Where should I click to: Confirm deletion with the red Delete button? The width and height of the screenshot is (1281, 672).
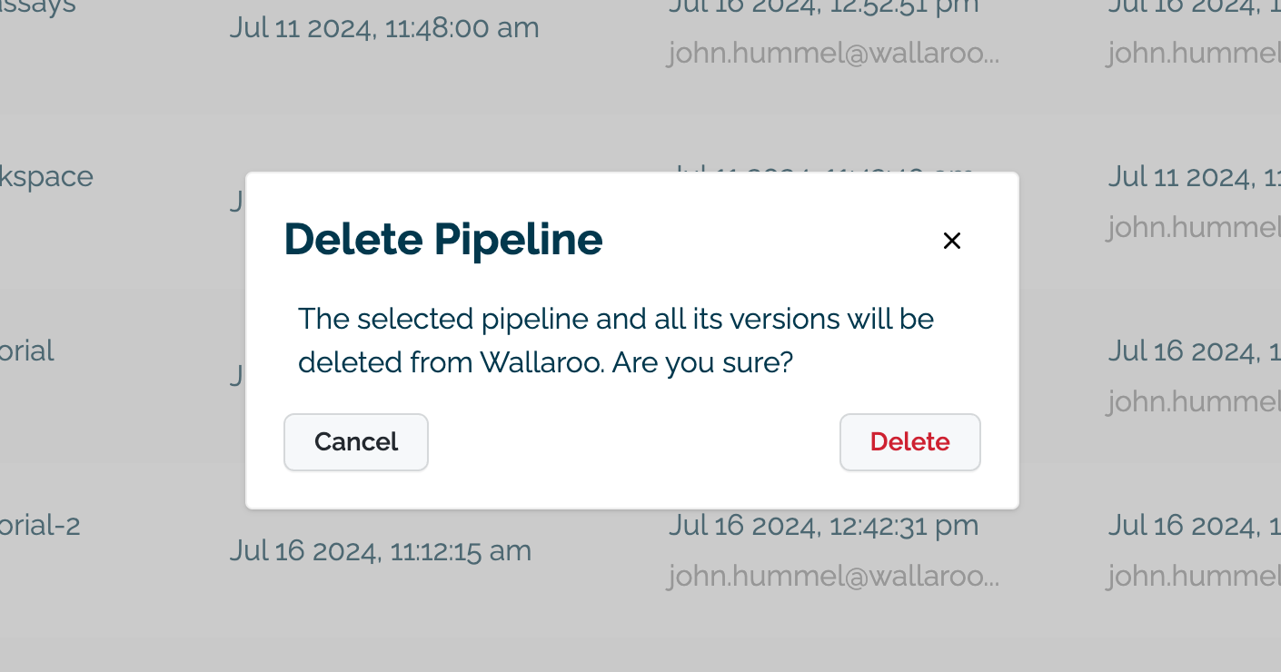click(x=909, y=442)
